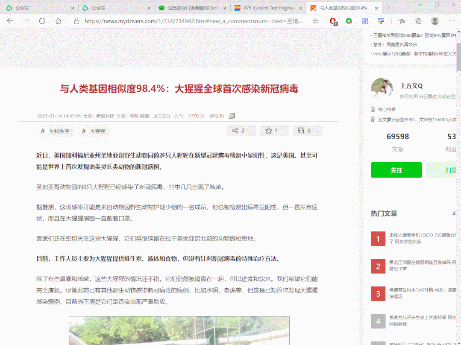Click the star favorite button showing 1
Screen dimensions: 461x345
pos(274,131)
